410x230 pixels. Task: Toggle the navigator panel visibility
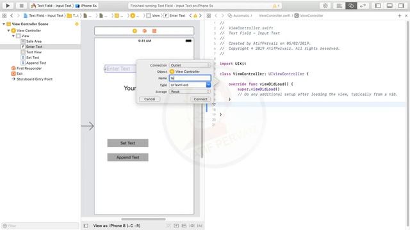point(378,6)
